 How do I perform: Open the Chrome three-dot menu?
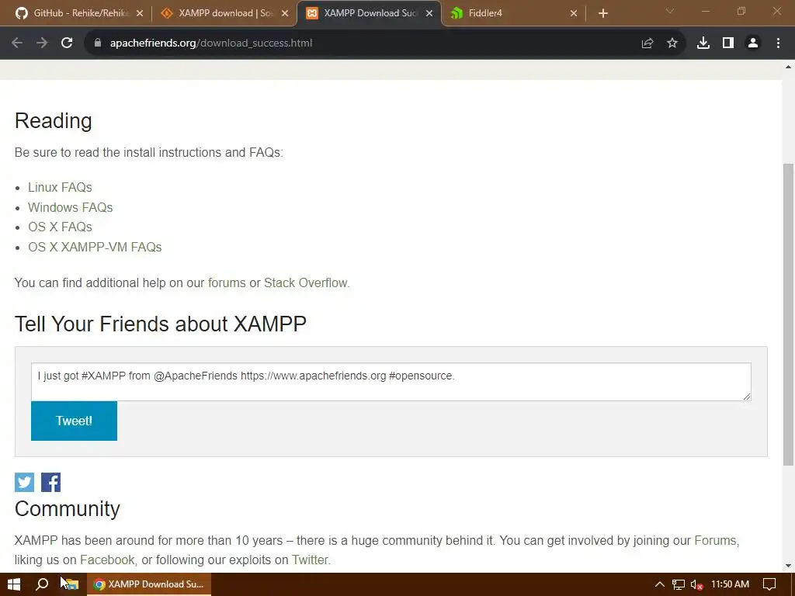pyautogui.click(x=778, y=43)
